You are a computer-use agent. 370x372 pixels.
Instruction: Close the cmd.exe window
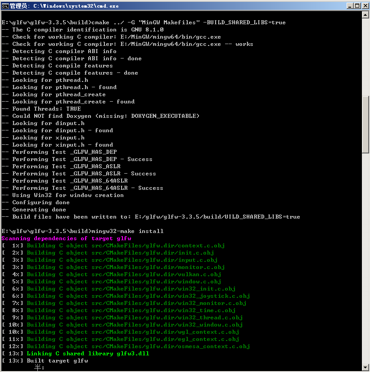tap(365, 6)
